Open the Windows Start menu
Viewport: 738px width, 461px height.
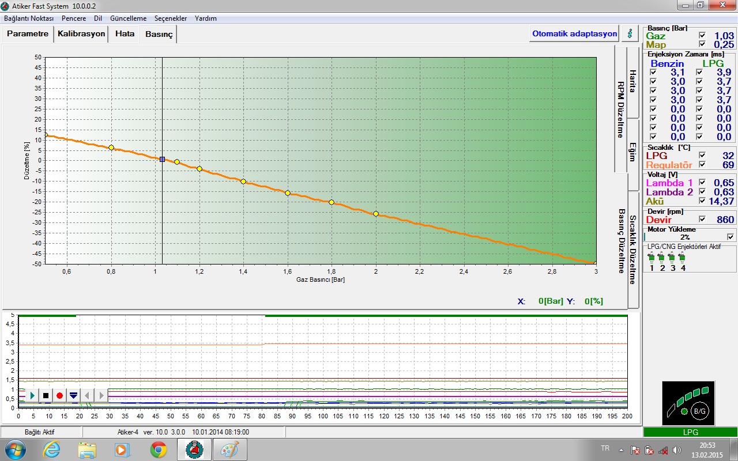pyautogui.click(x=16, y=449)
